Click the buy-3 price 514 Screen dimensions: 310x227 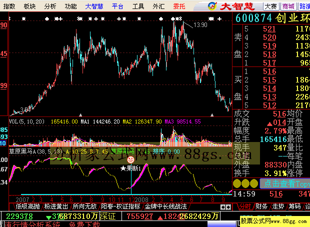269,88
